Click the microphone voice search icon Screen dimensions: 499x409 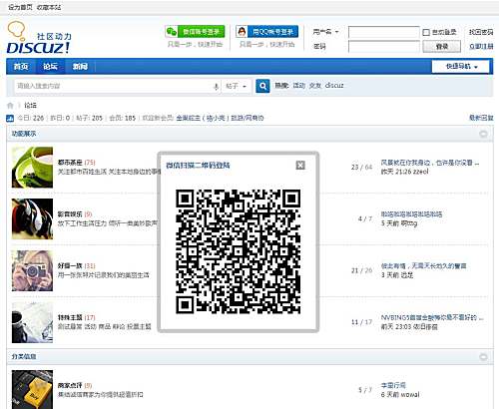(216, 86)
